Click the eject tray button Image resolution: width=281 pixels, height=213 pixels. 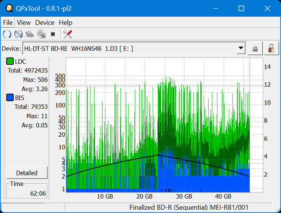tap(255, 49)
